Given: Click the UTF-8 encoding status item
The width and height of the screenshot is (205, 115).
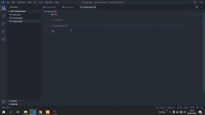Looking at the screenshot, I should pyautogui.click(x=179, y=108).
